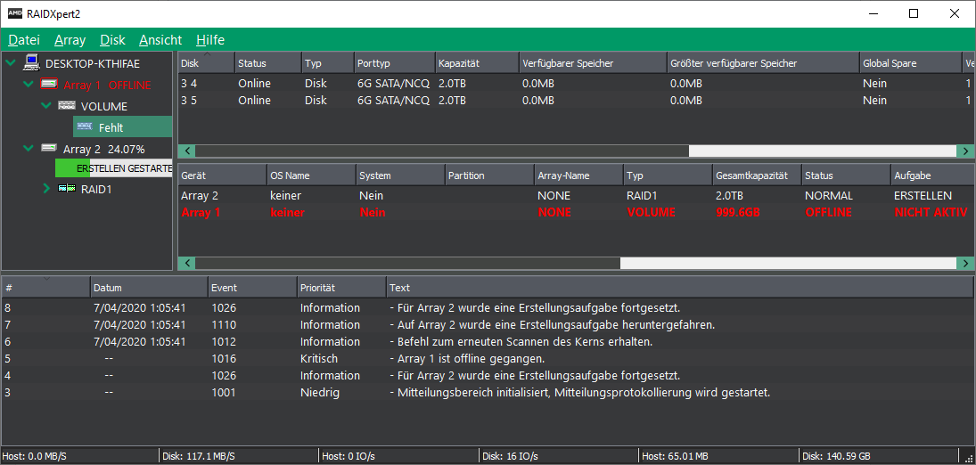Click Disk: 140.59 GB status field
The image size is (976, 465).
click(x=879, y=456)
